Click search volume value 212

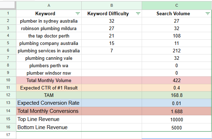[177, 51]
